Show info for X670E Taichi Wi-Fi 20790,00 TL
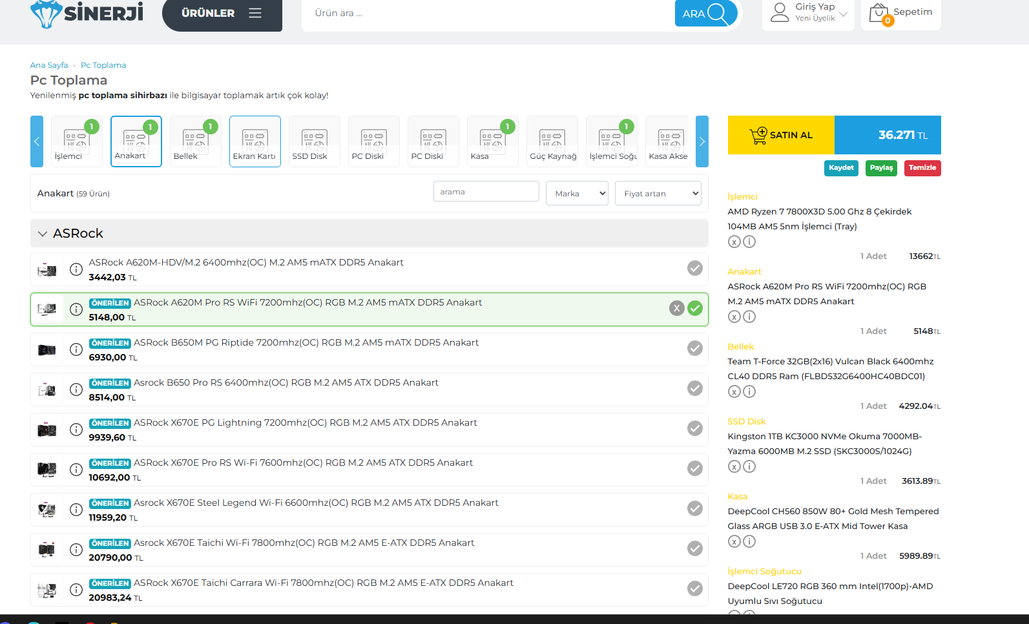 click(76, 550)
